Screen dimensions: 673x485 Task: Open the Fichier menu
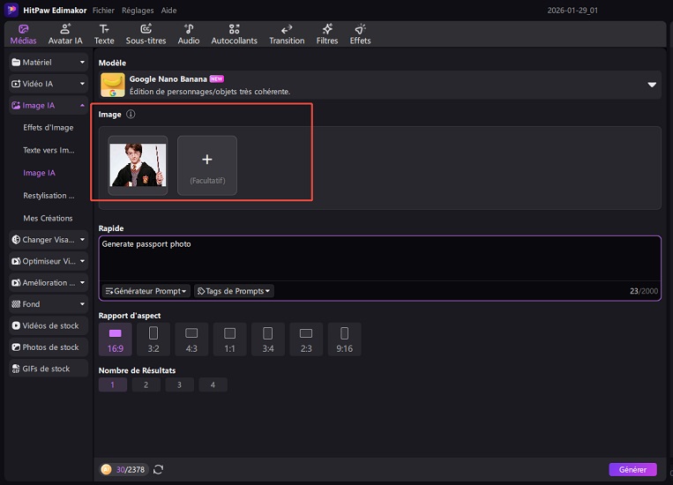pyautogui.click(x=103, y=11)
